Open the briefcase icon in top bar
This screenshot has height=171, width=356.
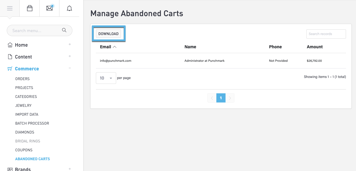click(30, 8)
